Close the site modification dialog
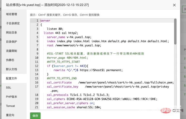This screenshot has height=119, width=186. click(x=174, y=5)
